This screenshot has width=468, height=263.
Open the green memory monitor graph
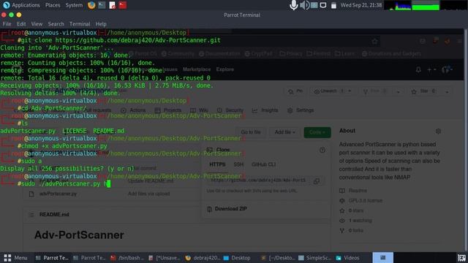[x=426, y=5]
